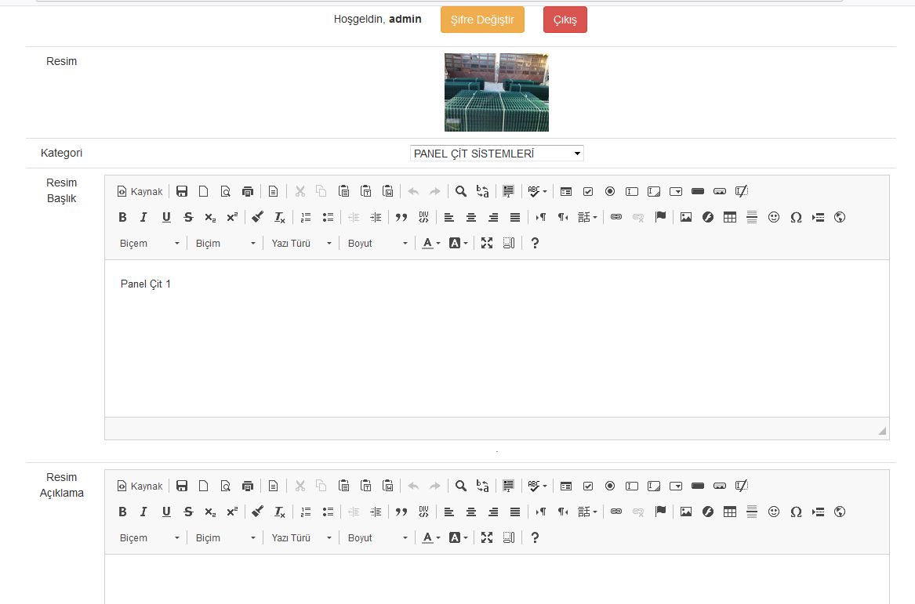The image size is (915, 604).
Task: Open Preview in Resim Başlık editor toolbar
Action: (226, 191)
